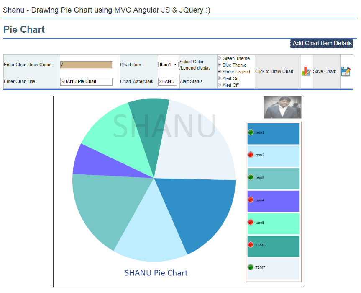361x293 pixels.
Task: Click the Item4 purple legend swatch
Action: coord(273,201)
